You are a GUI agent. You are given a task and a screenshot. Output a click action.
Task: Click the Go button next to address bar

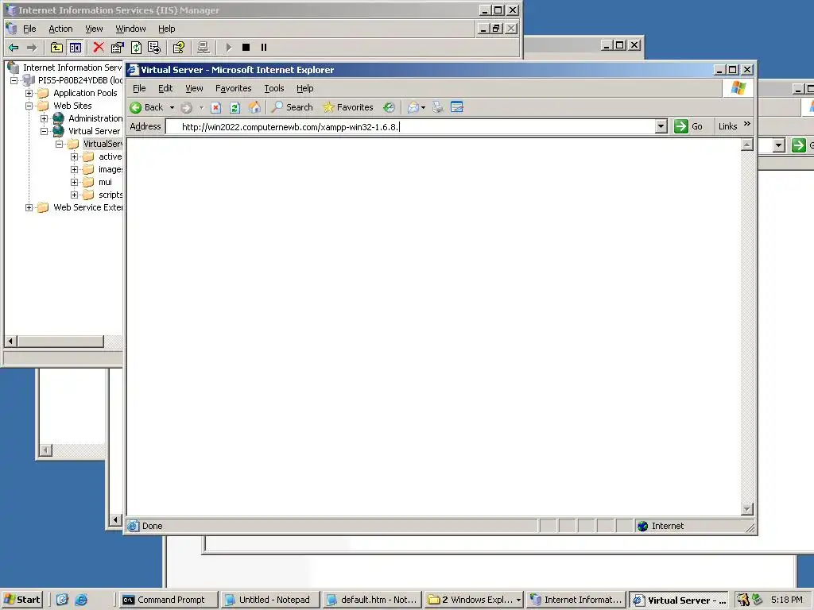pyautogui.click(x=688, y=126)
